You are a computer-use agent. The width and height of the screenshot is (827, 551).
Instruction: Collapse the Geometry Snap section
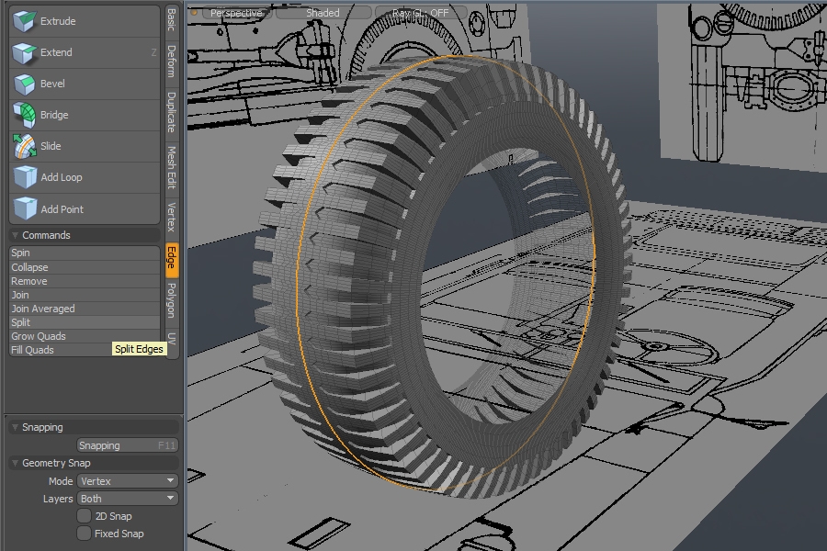(16, 463)
